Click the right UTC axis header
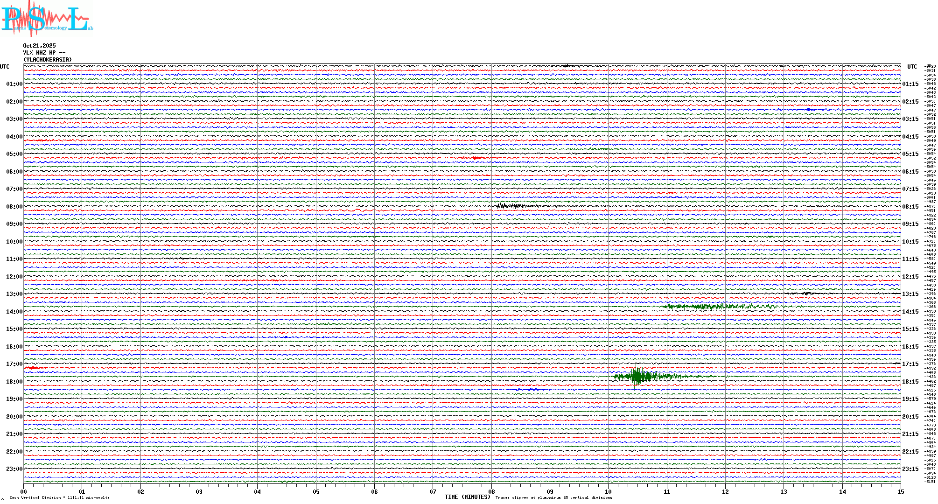Viewport: 938px width, 504px height. coord(912,67)
